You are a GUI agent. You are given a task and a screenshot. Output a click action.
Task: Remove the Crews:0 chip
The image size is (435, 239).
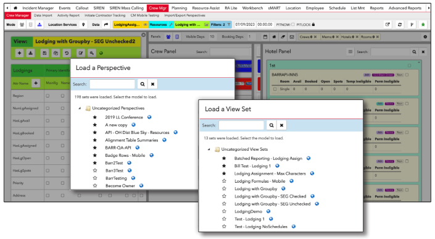pos(315,36)
